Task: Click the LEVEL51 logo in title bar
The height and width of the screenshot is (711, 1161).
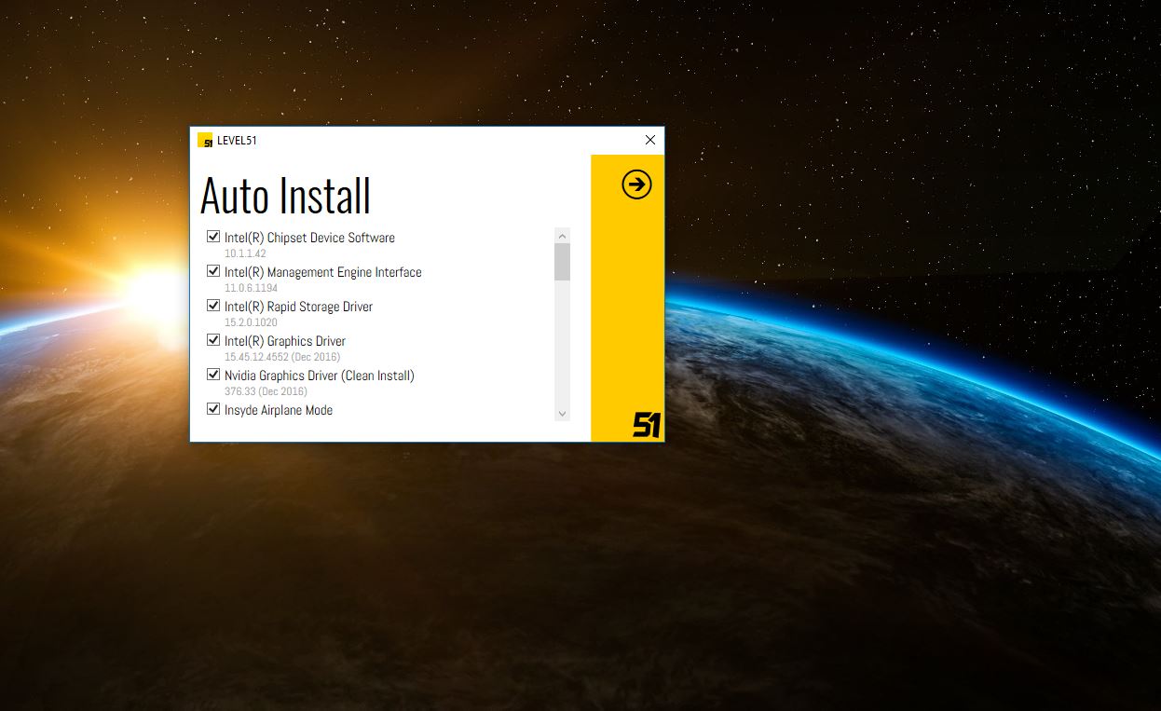Action: [205, 141]
